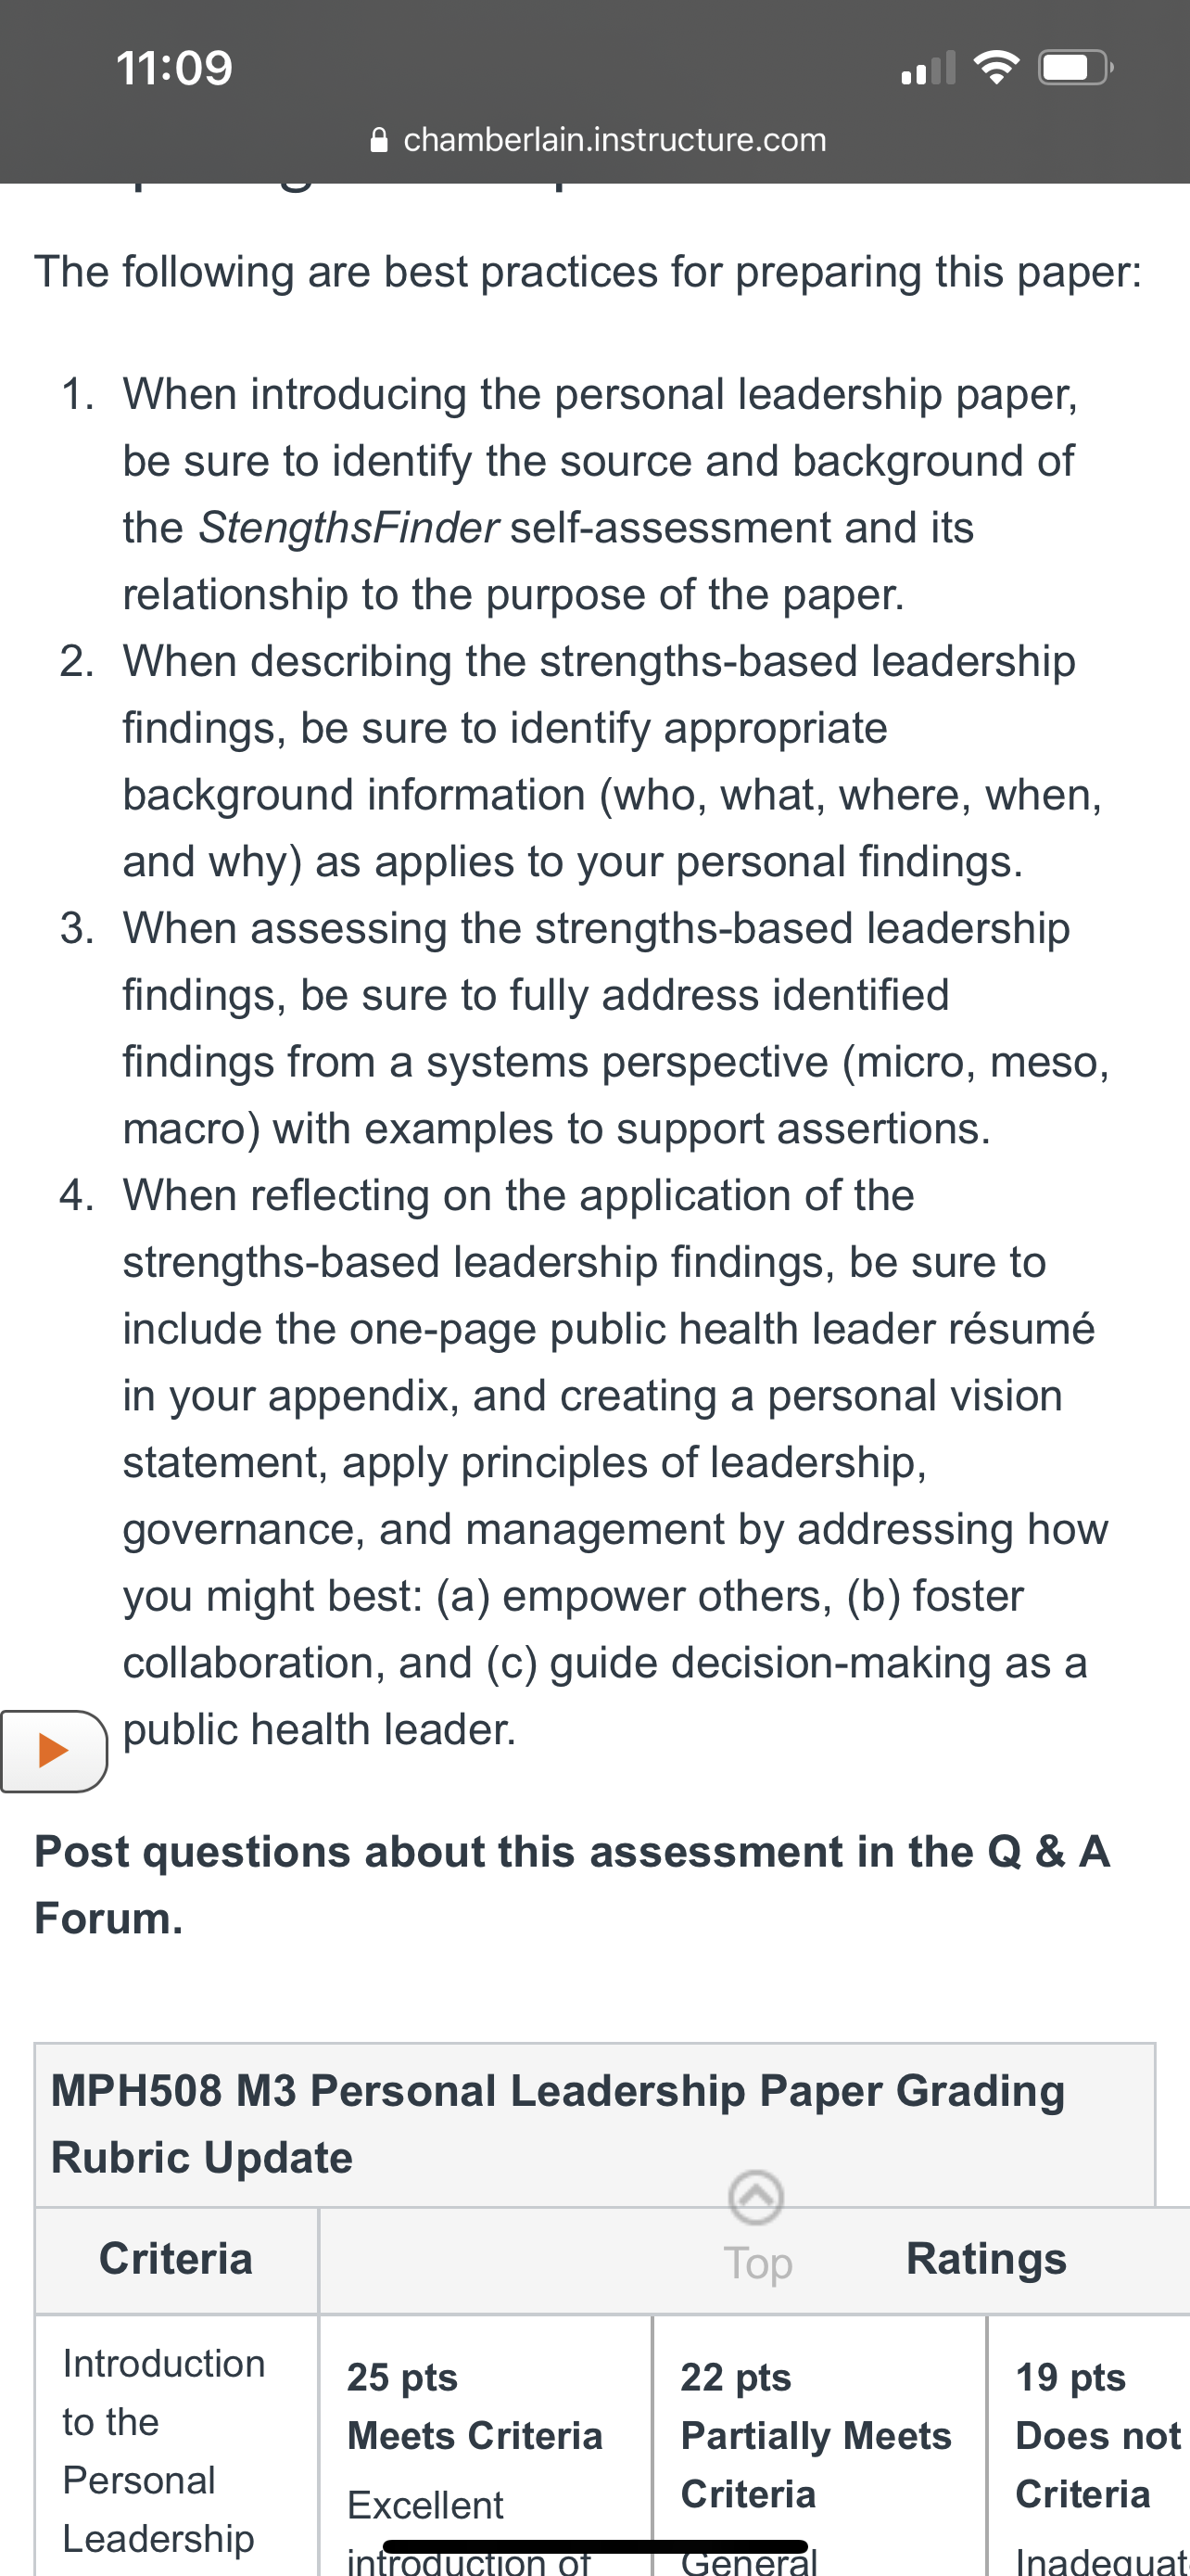
Task: Tap the italic StengthsFinder text
Action: point(348,528)
